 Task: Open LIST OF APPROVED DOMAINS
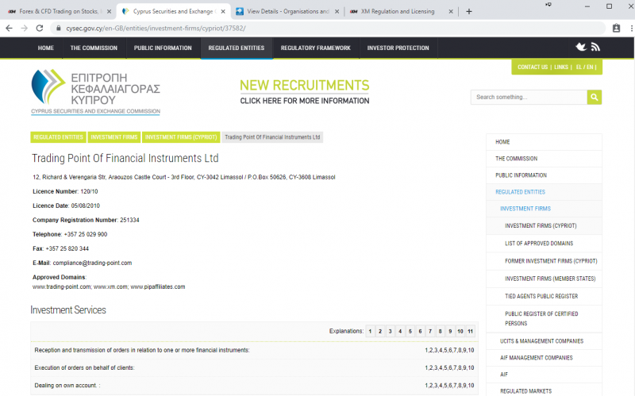pyautogui.click(x=544, y=244)
